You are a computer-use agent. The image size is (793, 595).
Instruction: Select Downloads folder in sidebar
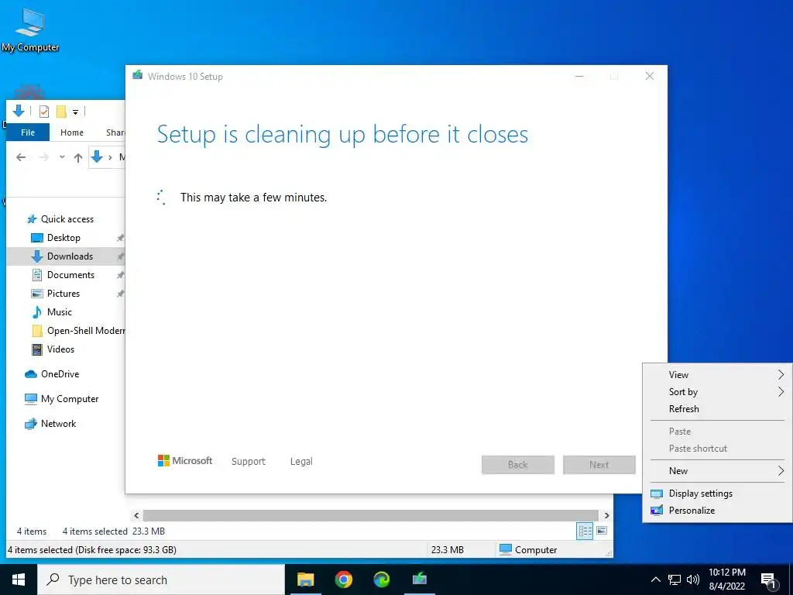coord(66,256)
